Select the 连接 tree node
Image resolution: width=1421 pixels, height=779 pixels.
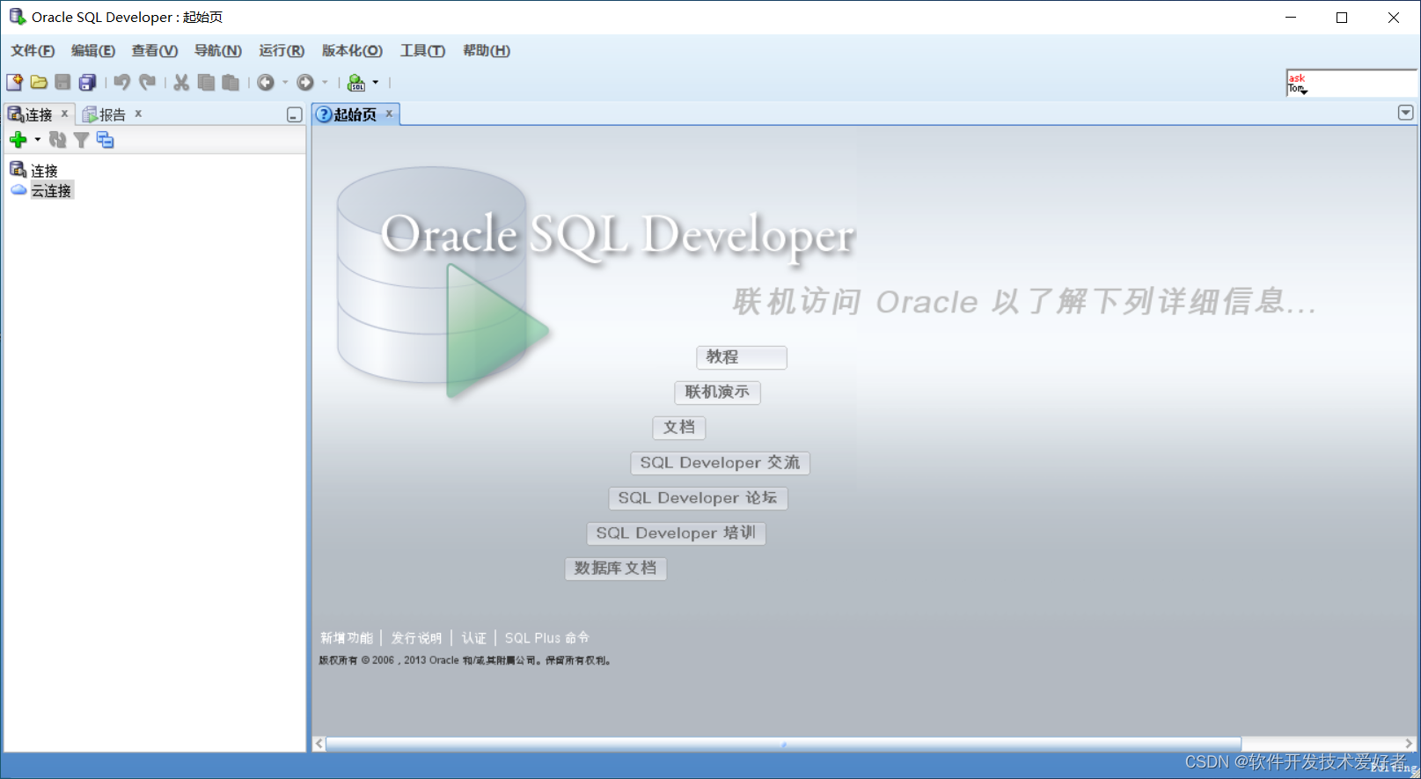[x=44, y=170]
